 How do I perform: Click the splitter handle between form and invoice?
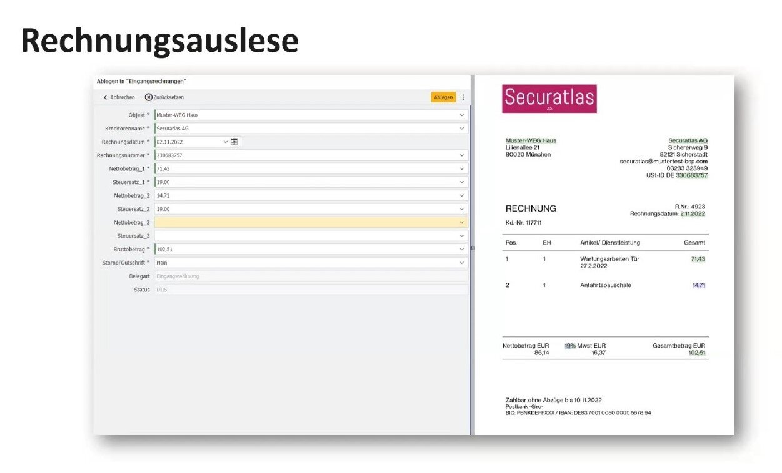tap(472, 248)
